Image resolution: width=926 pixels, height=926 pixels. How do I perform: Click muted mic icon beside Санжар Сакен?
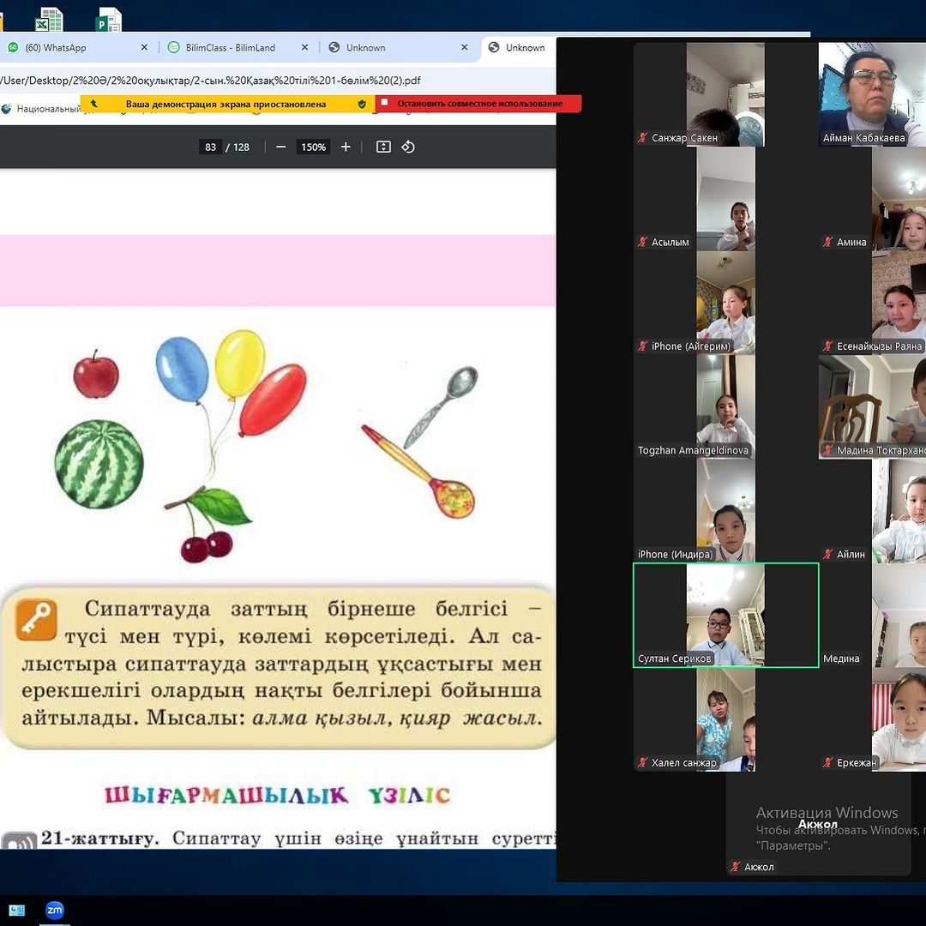coord(642,137)
